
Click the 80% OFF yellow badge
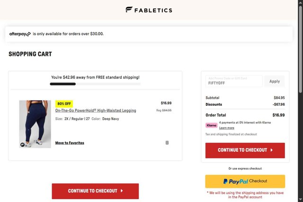[x=64, y=103]
